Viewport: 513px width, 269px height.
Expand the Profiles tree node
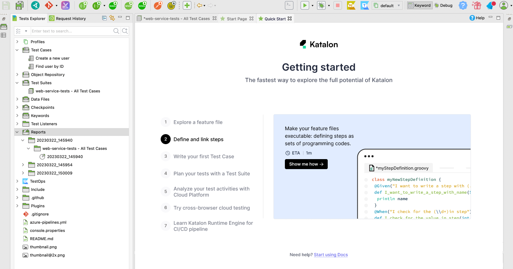[17, 42]
